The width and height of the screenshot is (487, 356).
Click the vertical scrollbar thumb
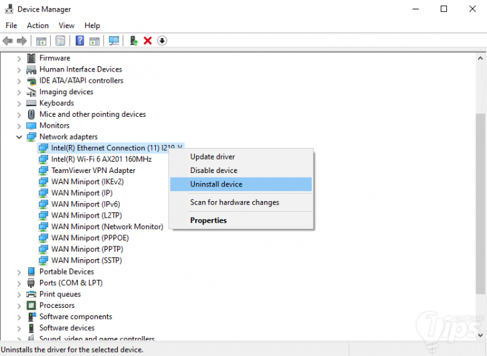[480, 204]
